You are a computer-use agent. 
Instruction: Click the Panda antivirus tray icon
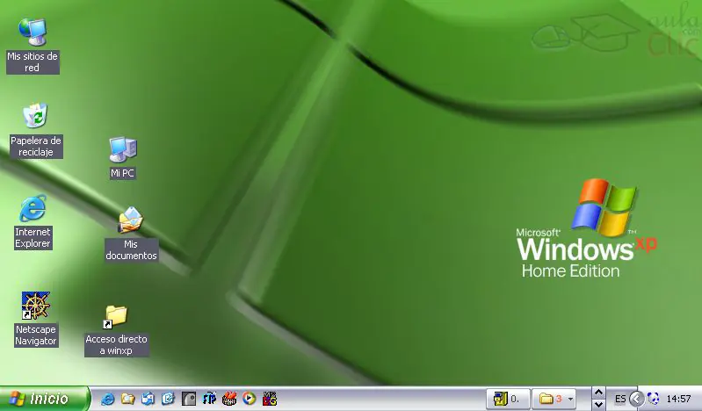653,399
